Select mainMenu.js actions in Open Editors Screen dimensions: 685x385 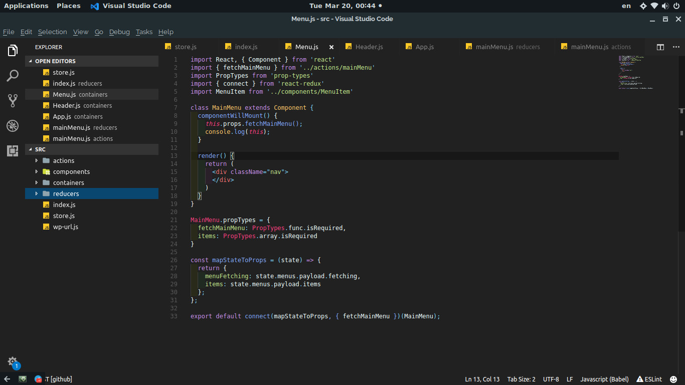[92, 138]
